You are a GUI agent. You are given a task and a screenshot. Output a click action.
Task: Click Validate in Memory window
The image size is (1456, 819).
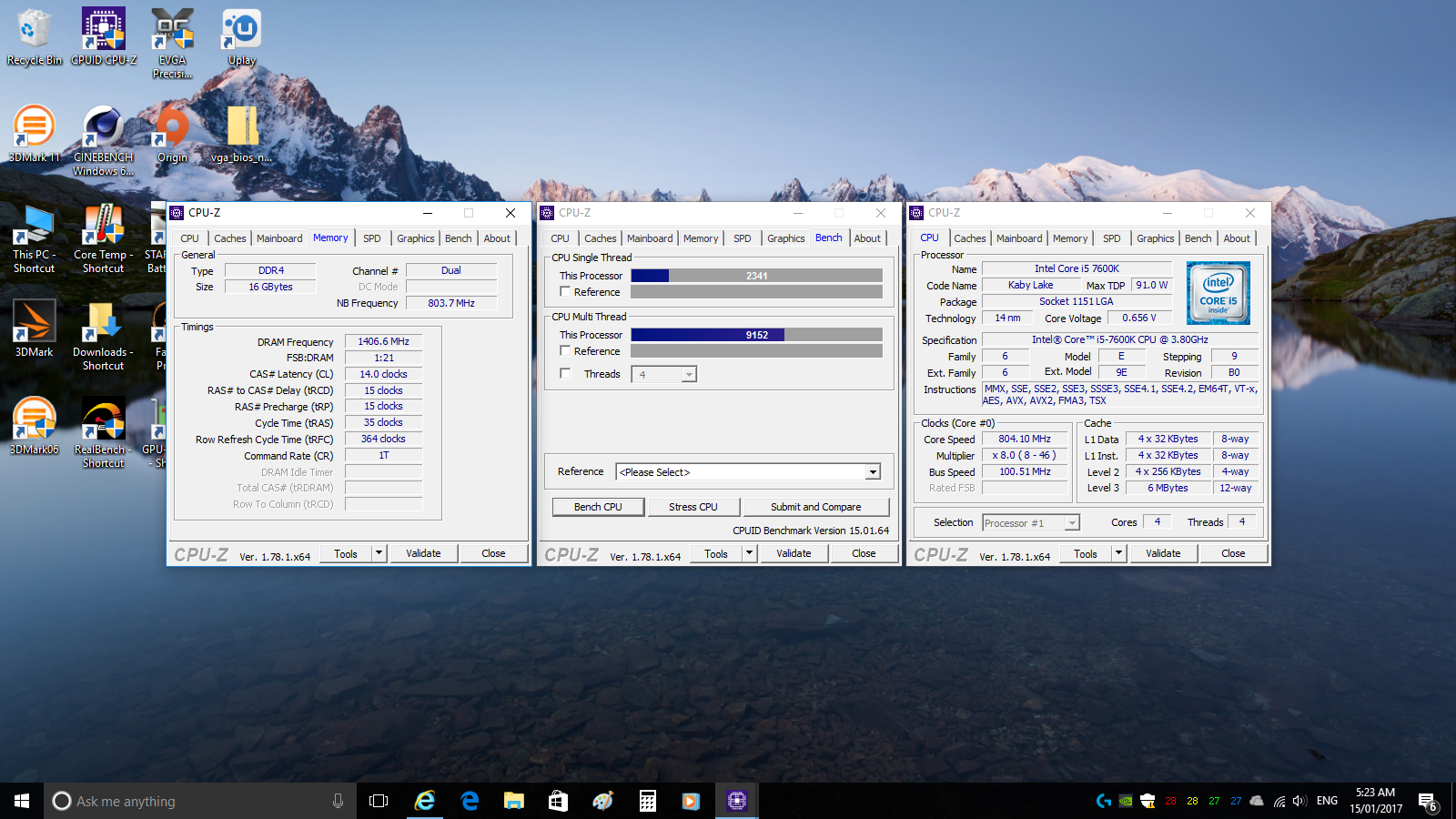click(423, 553)
